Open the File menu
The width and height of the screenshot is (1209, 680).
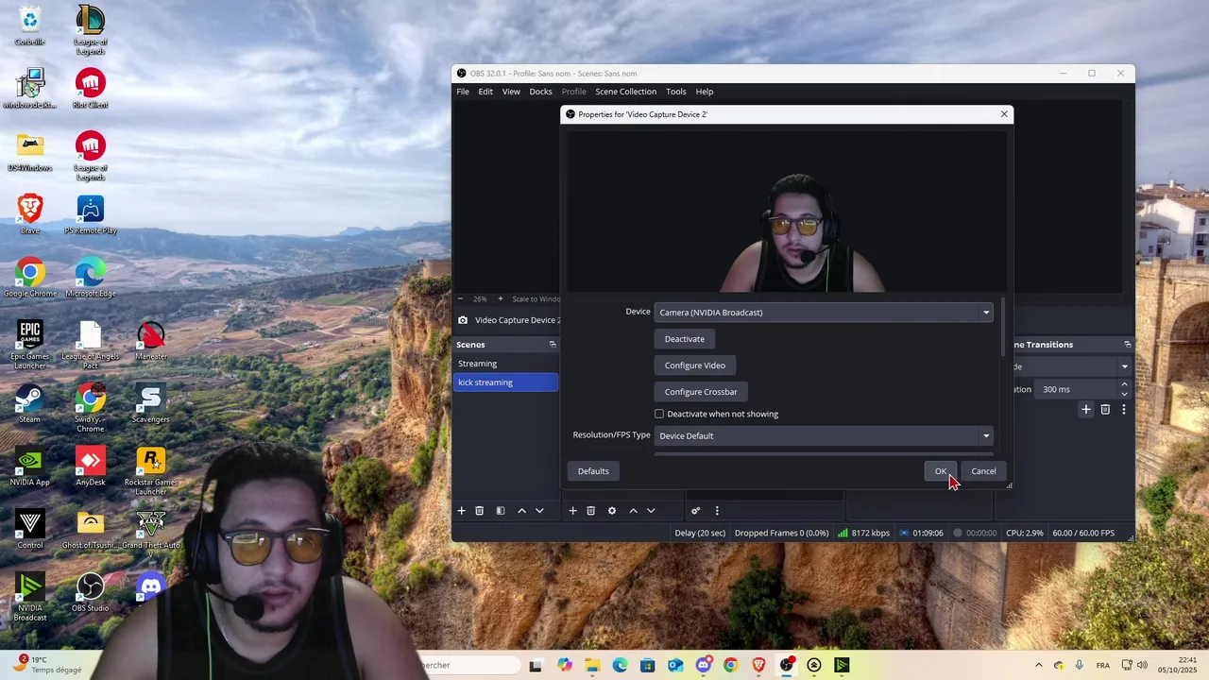[x=463, y=92]
